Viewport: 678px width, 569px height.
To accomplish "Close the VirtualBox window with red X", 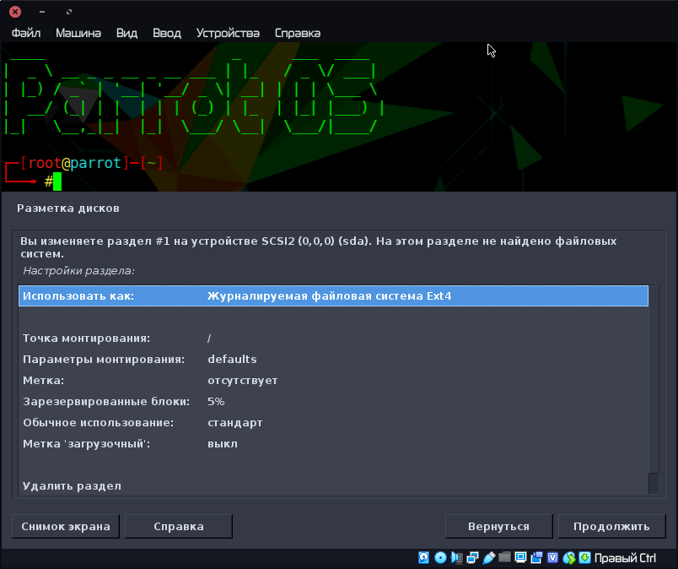I will 15,12.
